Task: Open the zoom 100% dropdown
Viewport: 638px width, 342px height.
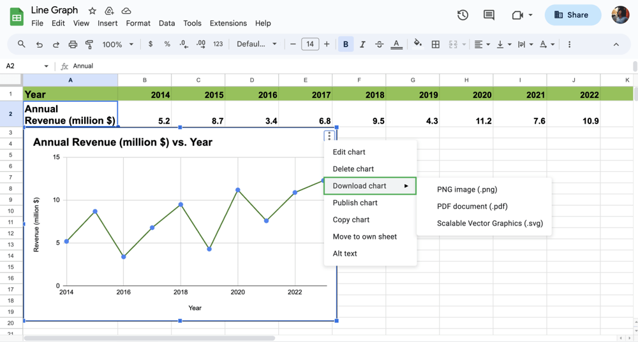Action: (118, 45)
